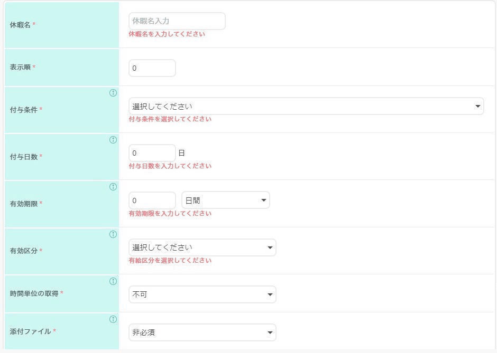This screenshot has height=353, width=497.
Task: Click the 付与日数 number field
Action: (x=152, y=153)
